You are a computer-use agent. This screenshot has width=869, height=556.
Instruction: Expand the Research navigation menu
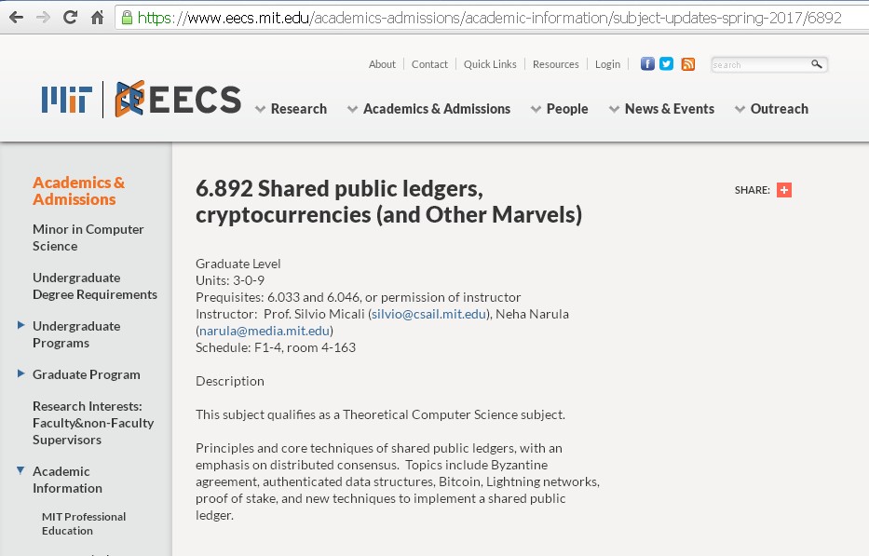click(x=291, y=109)
